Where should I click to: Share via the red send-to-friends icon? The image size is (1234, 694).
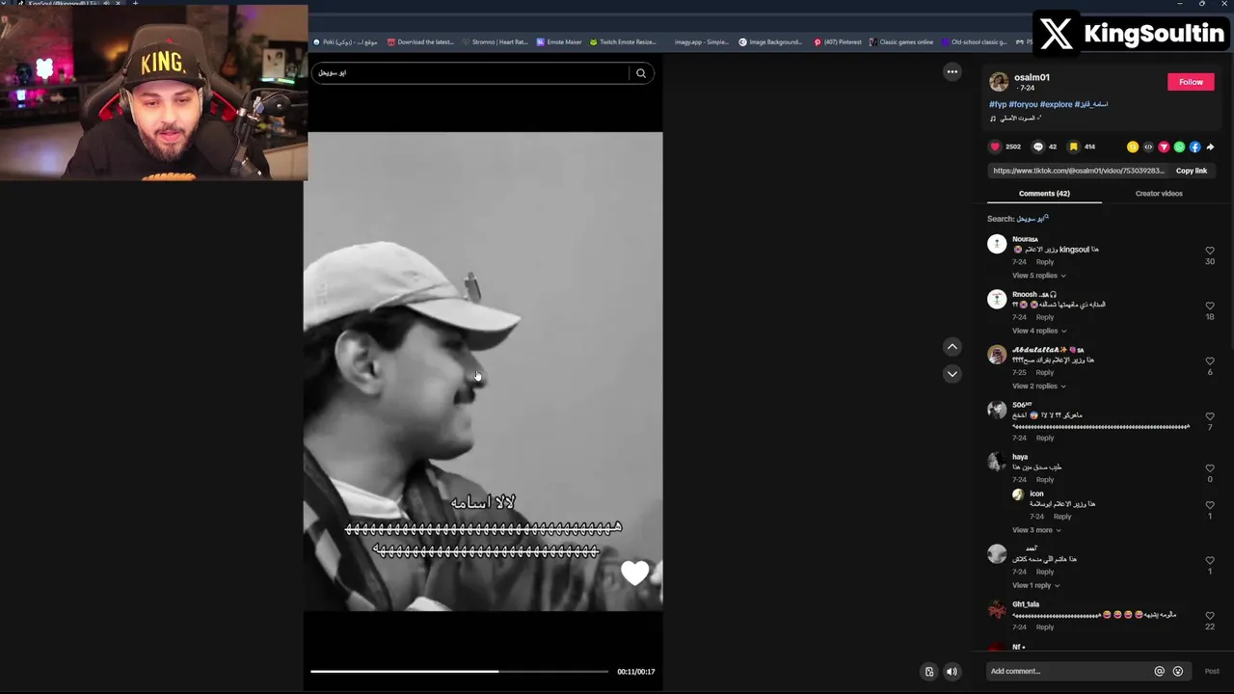(x=1164, y=147)
